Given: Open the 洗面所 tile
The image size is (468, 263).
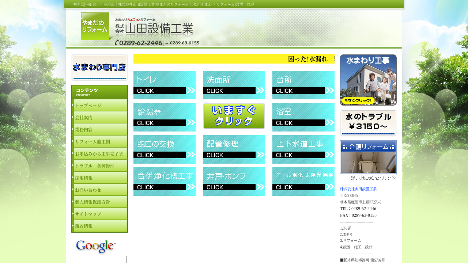Looking at the screenshot, I should (x=234, y=85).
